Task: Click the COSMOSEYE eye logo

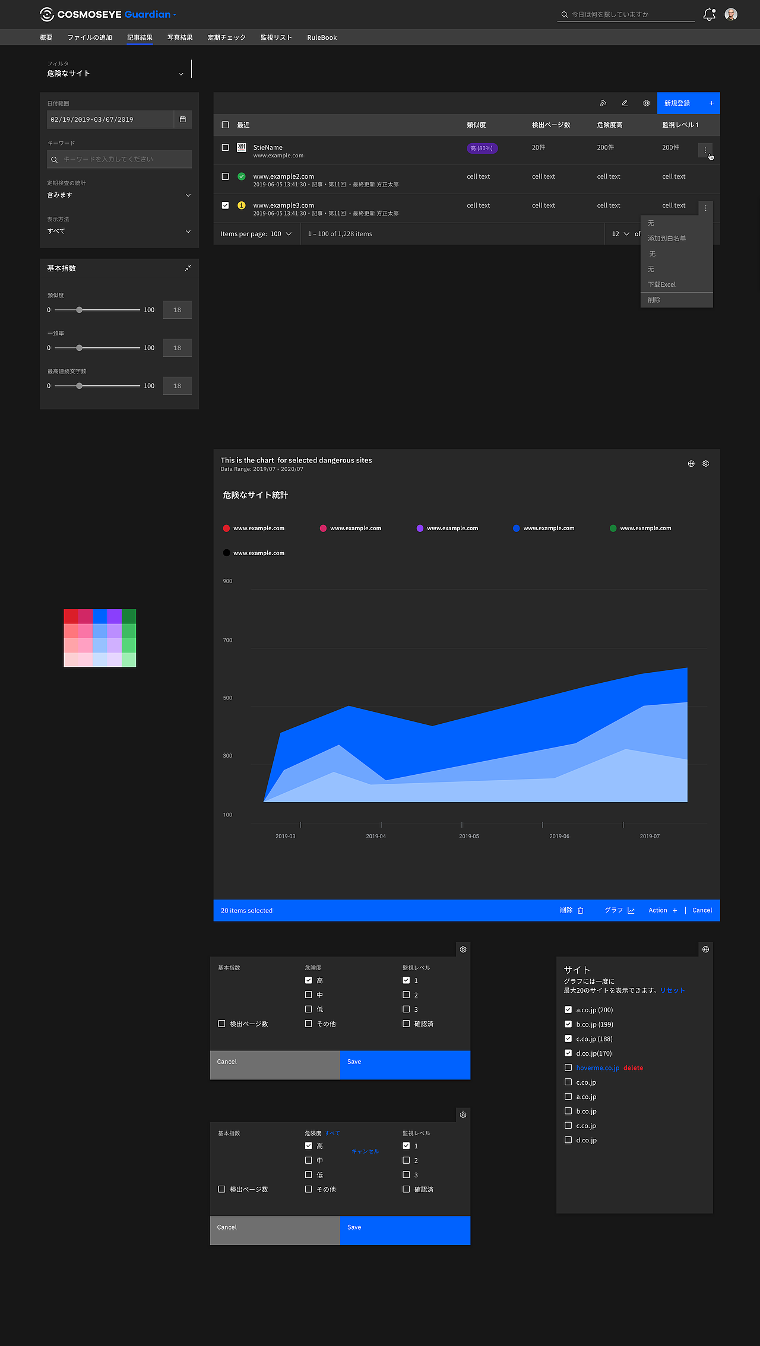Action: 47,14
